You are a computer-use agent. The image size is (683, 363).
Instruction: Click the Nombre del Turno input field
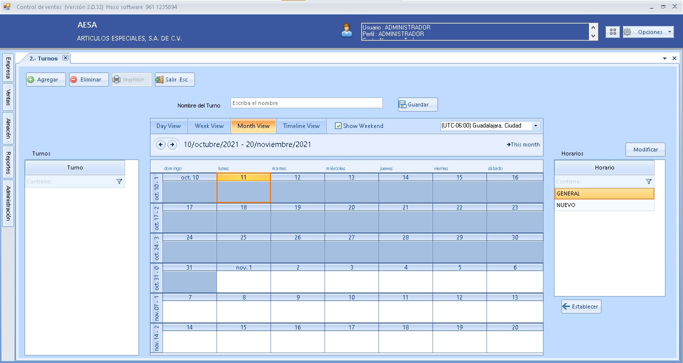tap(306, 103)
